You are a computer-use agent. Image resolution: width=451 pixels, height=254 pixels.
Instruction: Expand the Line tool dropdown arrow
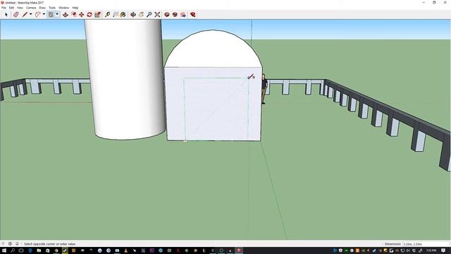click(x=30, y=14)
